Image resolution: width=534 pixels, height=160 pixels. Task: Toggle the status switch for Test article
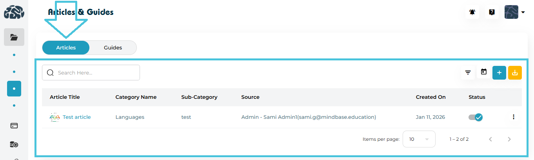click(475, 117)
